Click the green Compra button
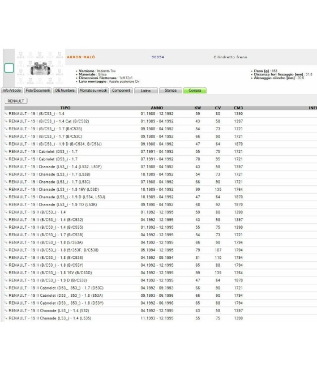Image resolution: width=317 pixels, height=371 pixels. (195, 91)
